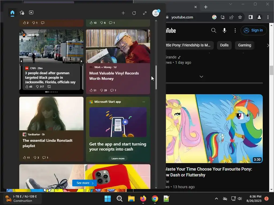The image size is (274, 205).
Task: Open Choose Your Favourite Pony video title
Action: pyautogui.click(x=209, y=172)
